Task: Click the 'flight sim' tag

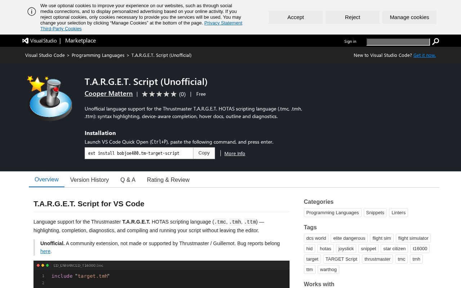Action: click(x=382, y=238)
